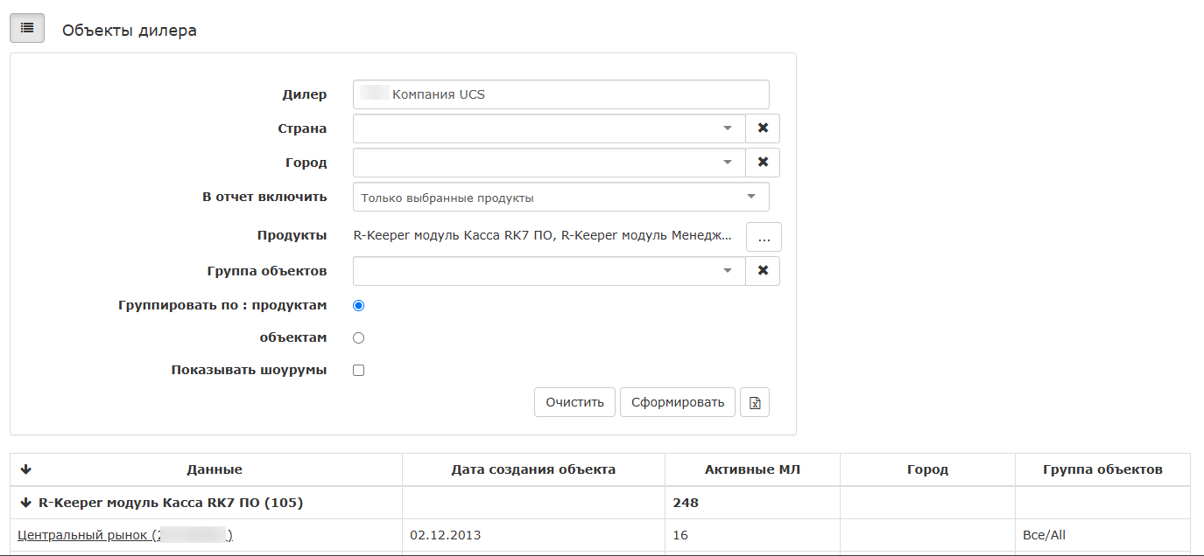This screenshot has width=1204, height=556.
Task: Open the В отчет включить dropdown
Action: 750,197
